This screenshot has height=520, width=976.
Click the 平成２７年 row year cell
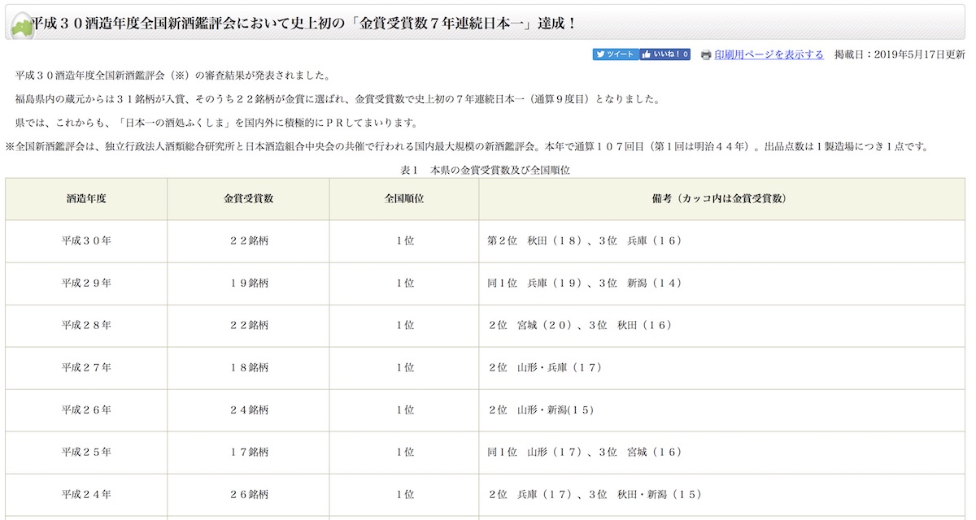click(86, 368)
